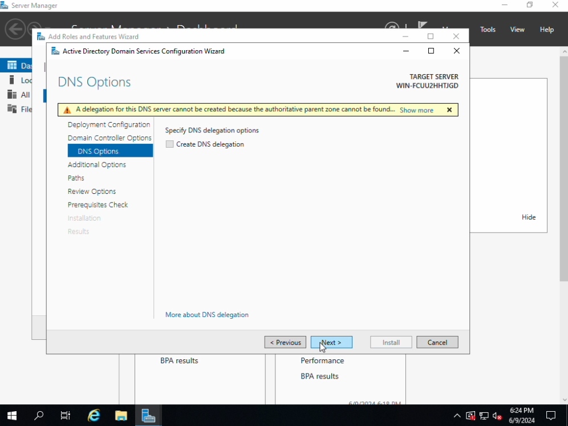Screen dimensions: 568x426
Task: Click the Server Manager title bar icon
Action: tap(5, 6)
